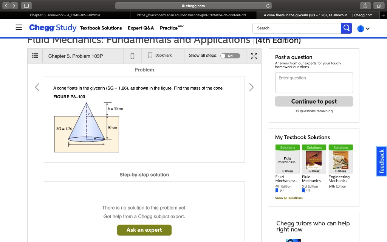This screenshot has height=242, width=387.
Task: Click the sidebar toggle in Safari toolbar
Action: 26,5
